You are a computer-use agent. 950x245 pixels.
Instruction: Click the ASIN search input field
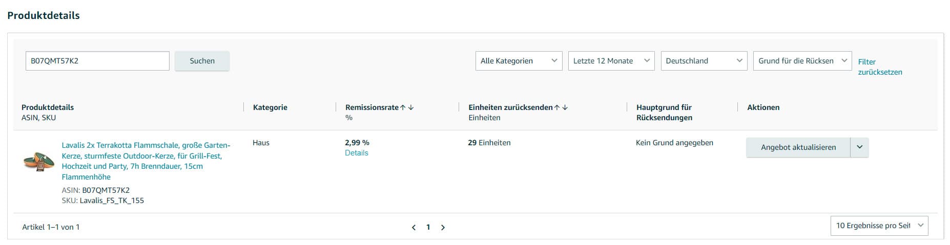(97, 61)
